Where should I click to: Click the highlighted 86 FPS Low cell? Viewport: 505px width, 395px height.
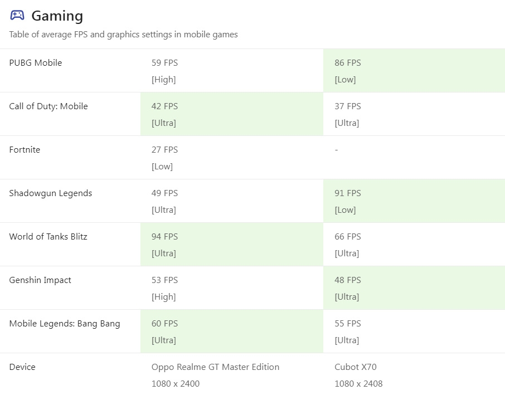coord(414,71)
